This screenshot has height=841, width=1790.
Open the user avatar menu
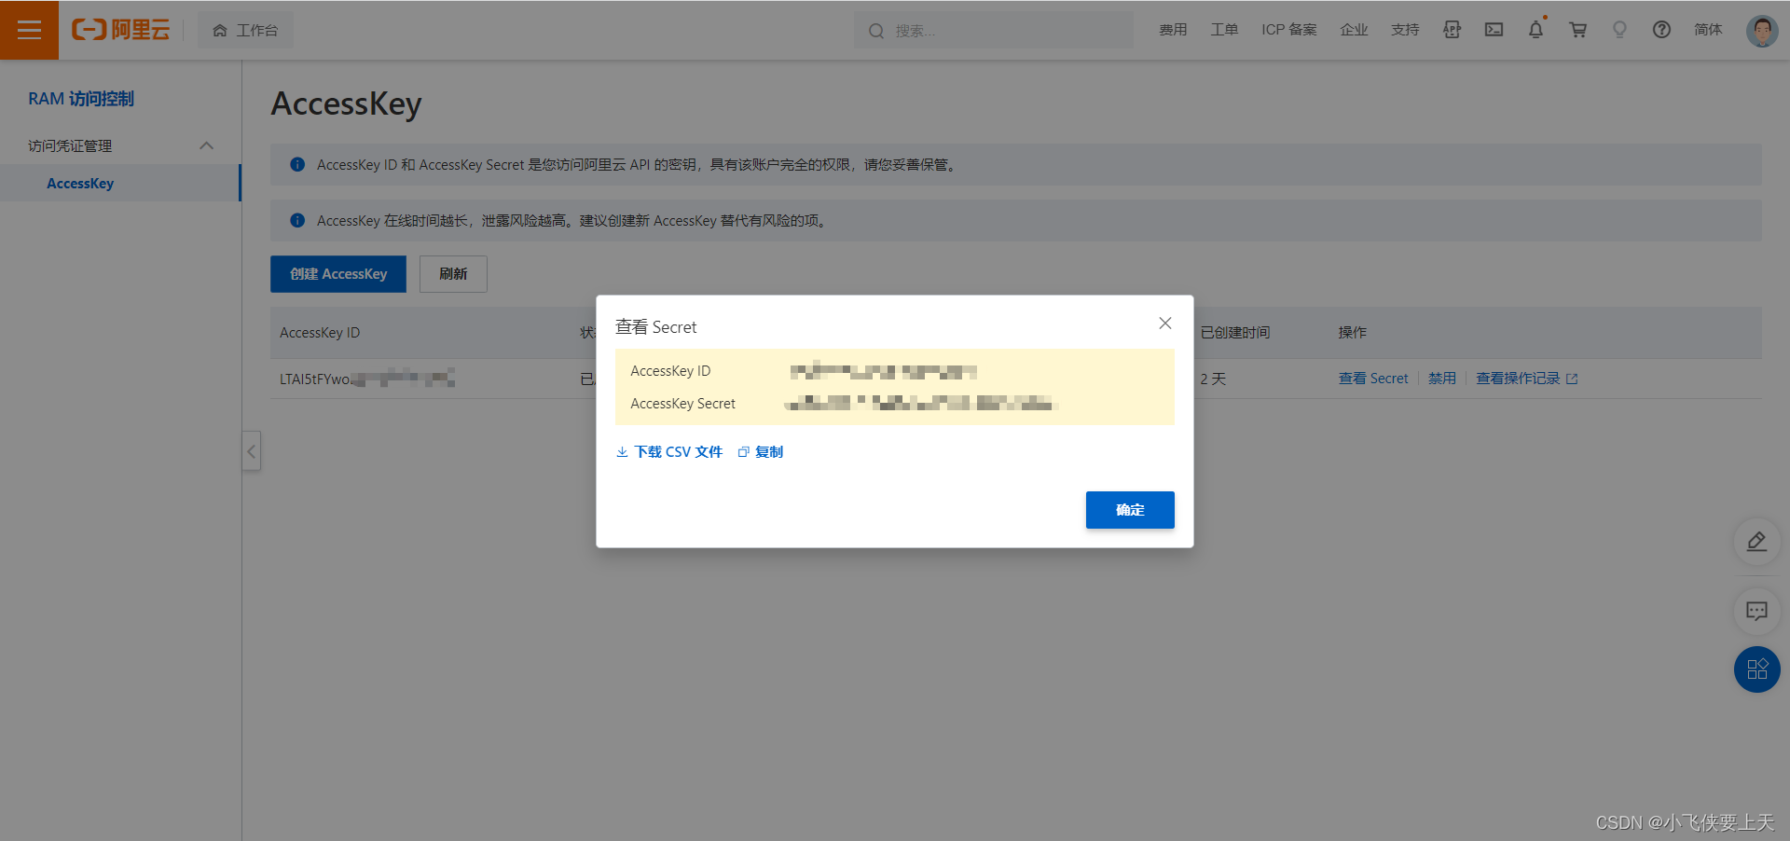1761,31
